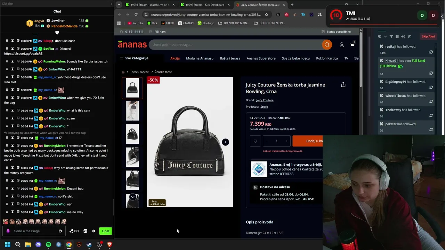Open the user account icon on Ananas

pyautogui.click(x=342, y=45)
